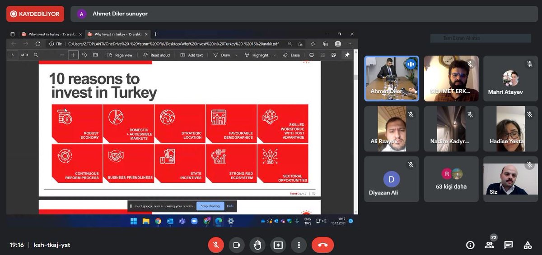This screenshot has height=255, width=542.
Task: Zoom out the PDF with minus
Action: pyautogui.click(x=62, y=55)
